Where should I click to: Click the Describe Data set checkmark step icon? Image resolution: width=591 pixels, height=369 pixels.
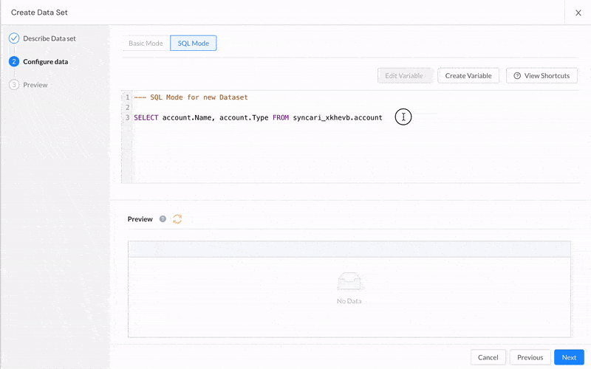point(14,38)
